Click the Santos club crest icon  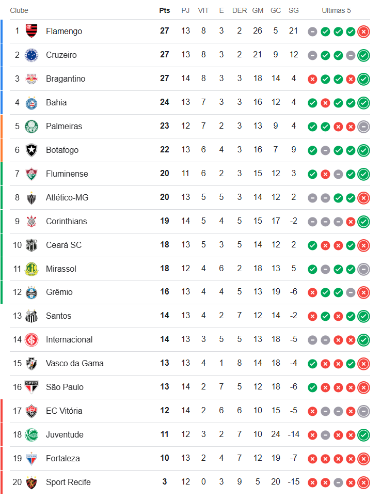click(x=32, y=316)
